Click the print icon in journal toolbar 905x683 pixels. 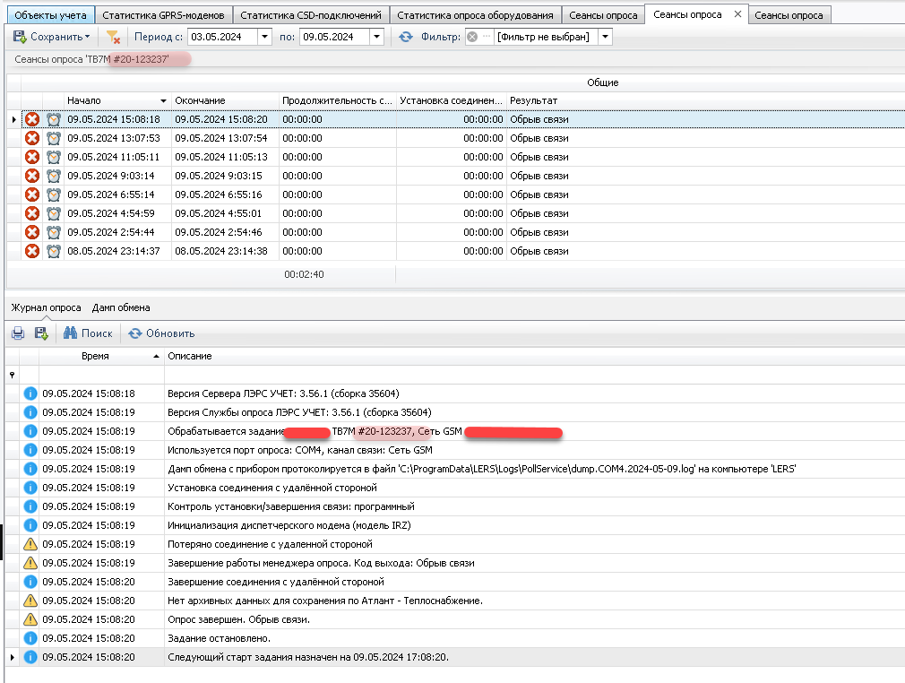click(18, 333)
